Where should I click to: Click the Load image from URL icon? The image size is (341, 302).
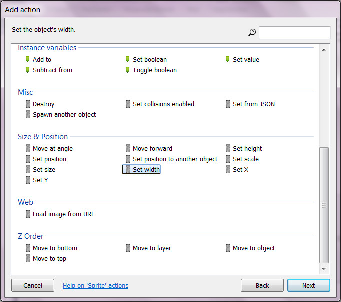[28, 214]
